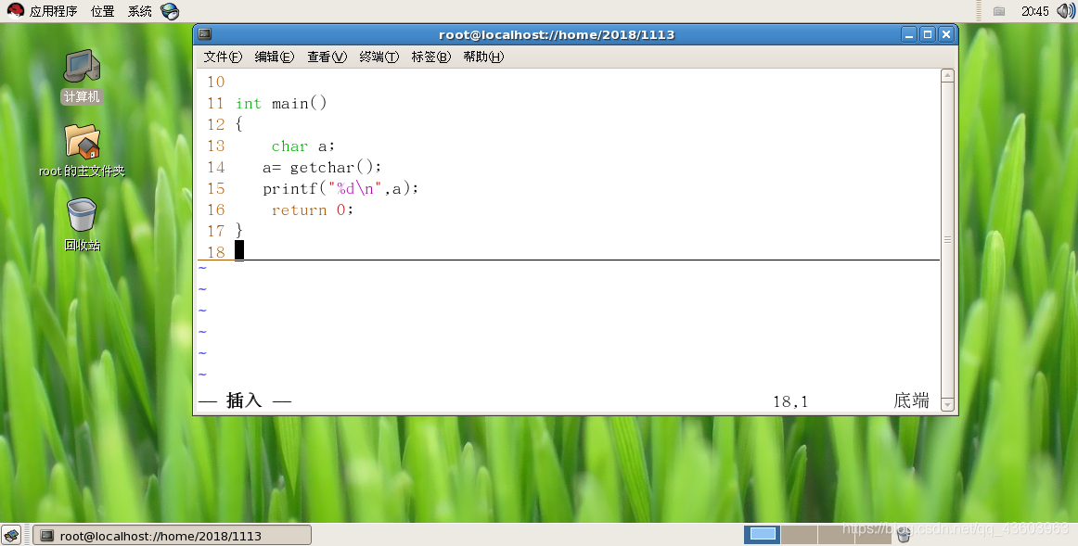Click line number 10
The width and height of the screenshot is (1078, 546).
216,83
